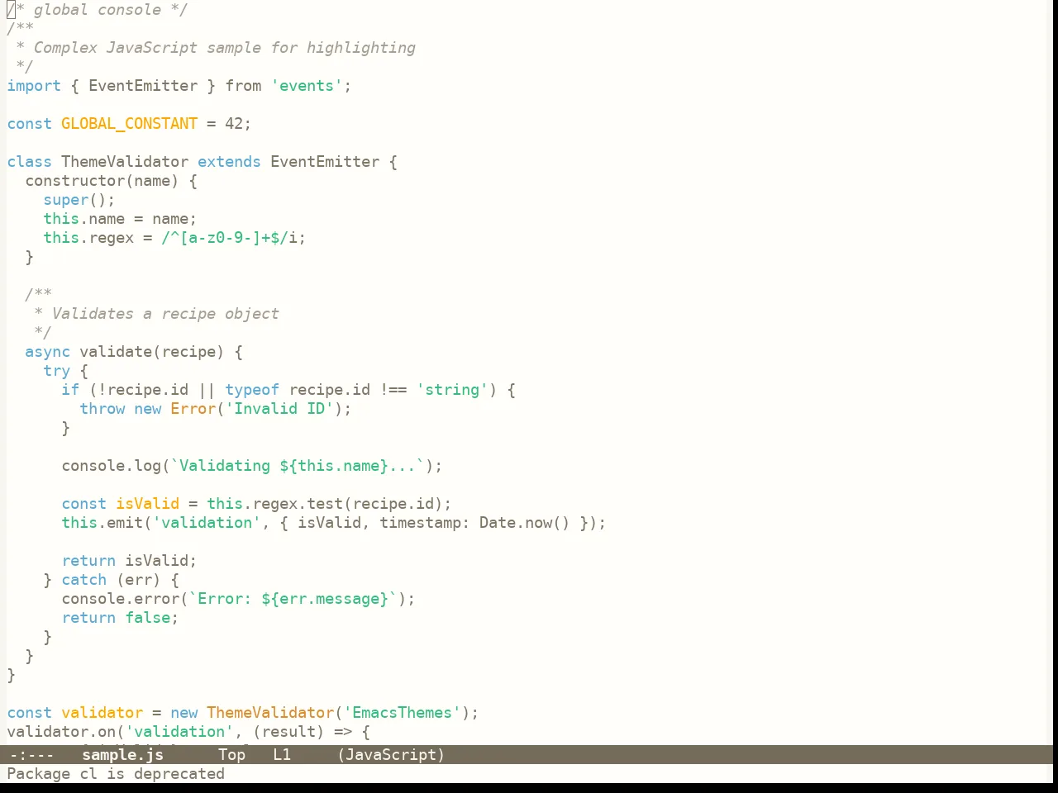Click the 'string' literal in the if condition
This screenshot has width=1058, height=793.
tap(452, 389)
